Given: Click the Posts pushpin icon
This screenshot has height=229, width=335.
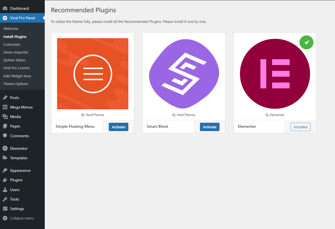Looking at the screenshot, I should tap(5, 98).
